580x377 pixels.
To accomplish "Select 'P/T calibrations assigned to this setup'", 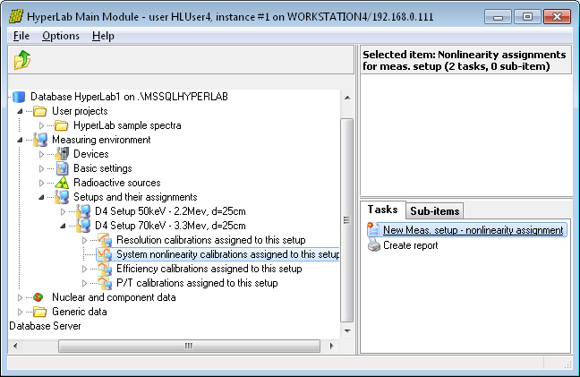I will coord(197,283).
